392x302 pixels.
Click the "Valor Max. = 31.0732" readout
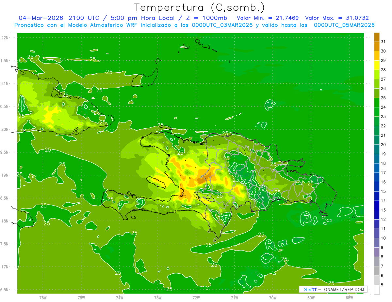pos(337,18)
